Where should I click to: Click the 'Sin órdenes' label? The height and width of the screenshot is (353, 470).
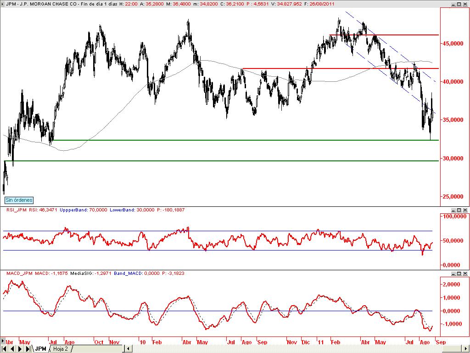tap(19, 200)
